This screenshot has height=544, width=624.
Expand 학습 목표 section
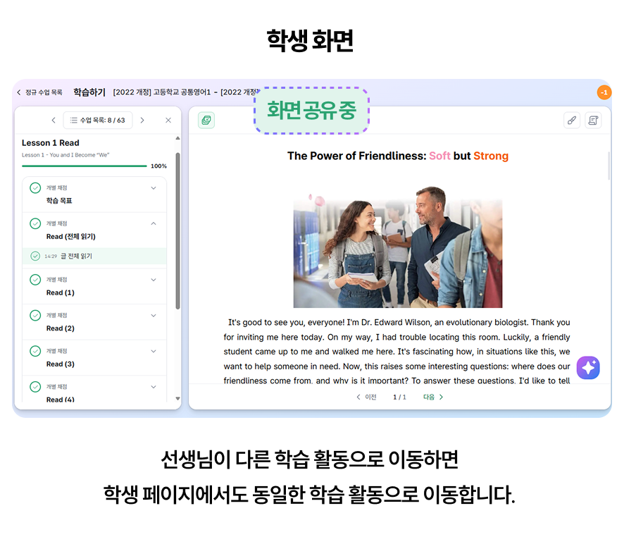point(154,188)
